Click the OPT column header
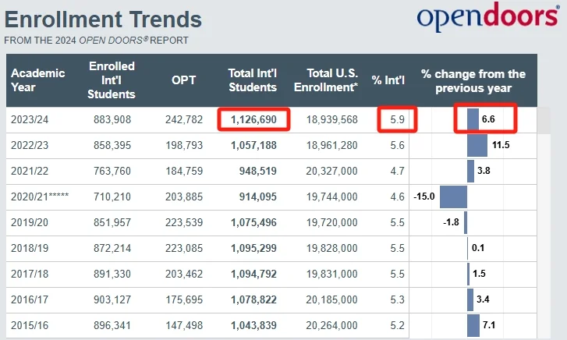Viewport: 567px width, 340px height. tap(183, 80)
